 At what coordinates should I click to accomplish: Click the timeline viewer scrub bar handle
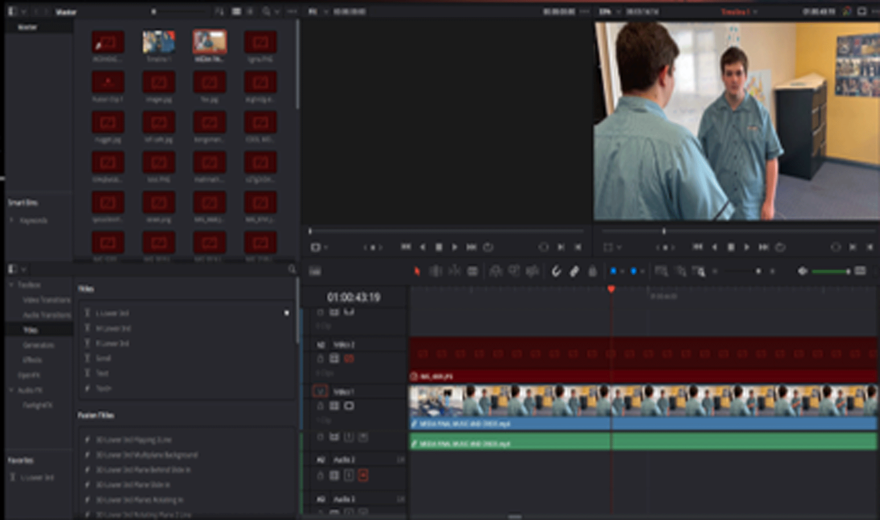664,231
